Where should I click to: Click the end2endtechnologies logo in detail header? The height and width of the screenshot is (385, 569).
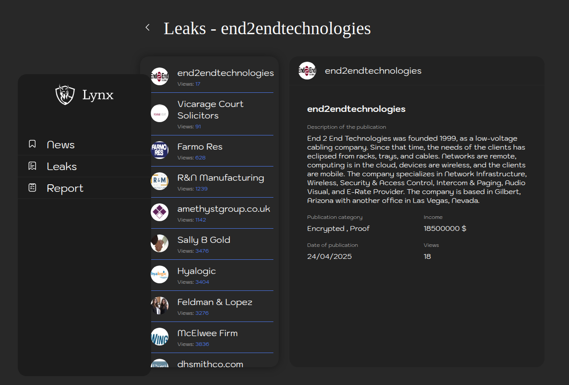click(x=307, y=71)
